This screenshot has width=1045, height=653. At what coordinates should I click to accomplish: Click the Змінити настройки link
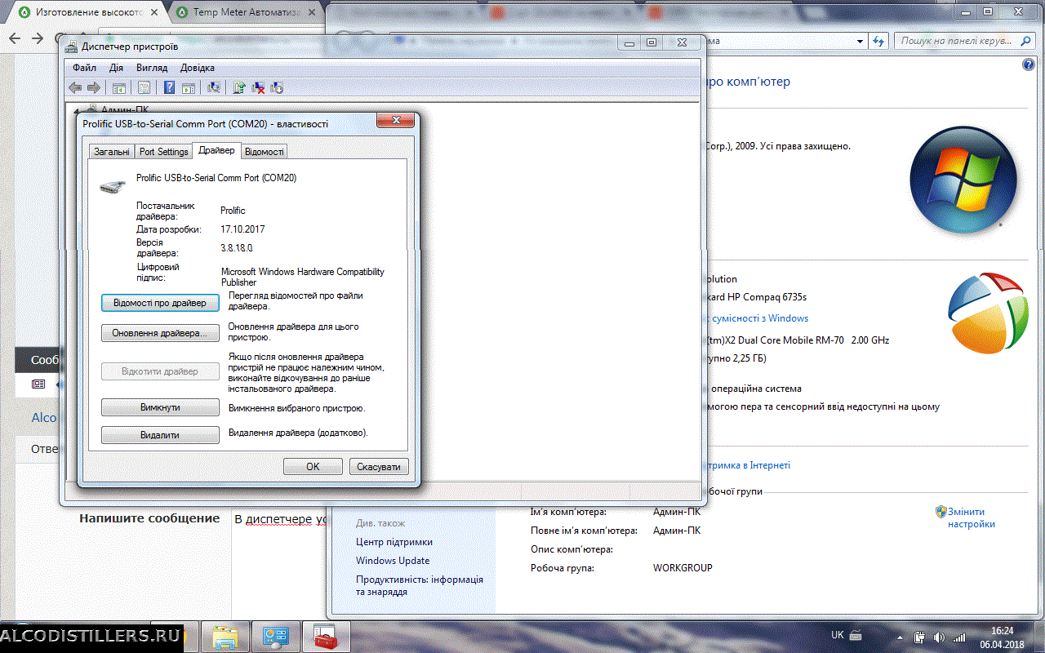pyautogui.click(x=972, y=518)
